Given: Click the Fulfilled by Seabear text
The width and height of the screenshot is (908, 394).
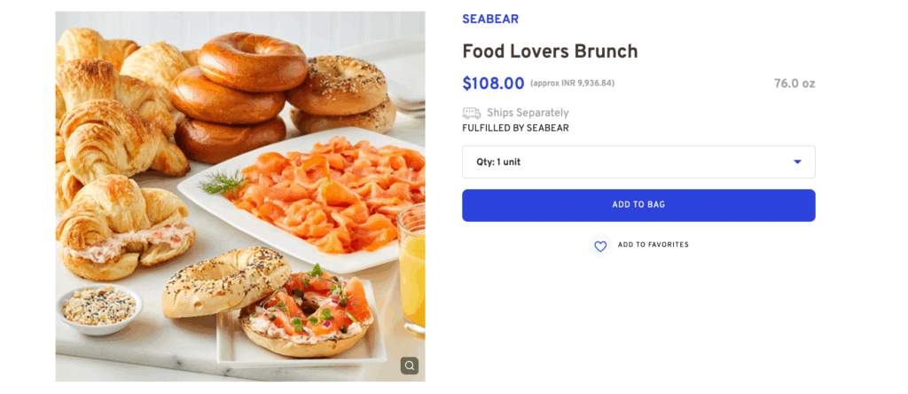Looking at the screenshot, I should point(515,128).
